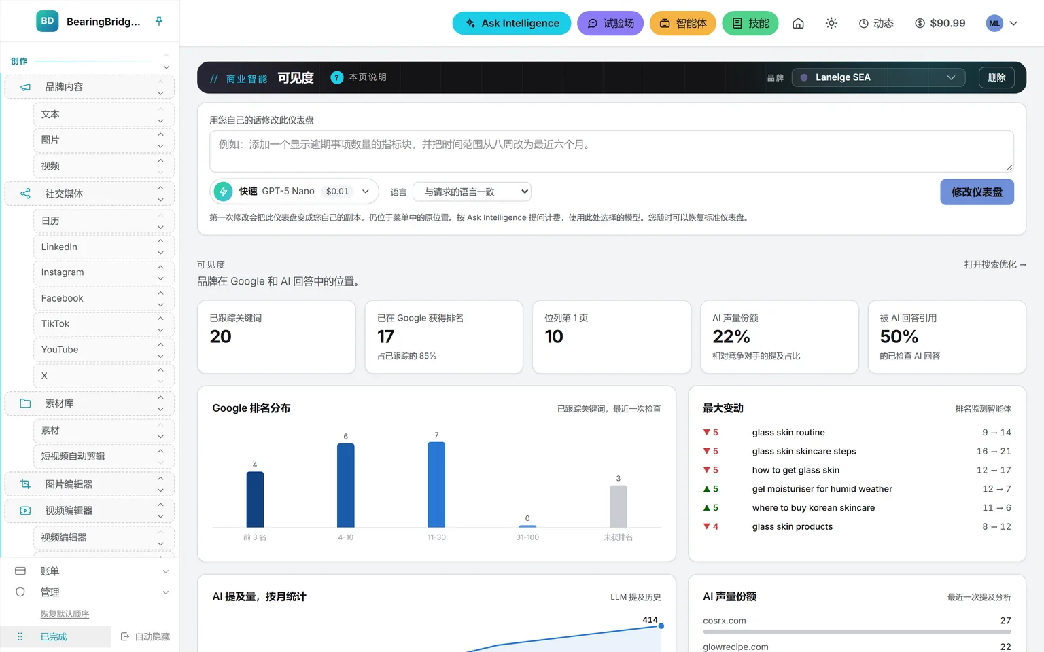Click the 4-10 ranking bar
The height and width of the screenshot is (652, 1044).
(346, 485)
